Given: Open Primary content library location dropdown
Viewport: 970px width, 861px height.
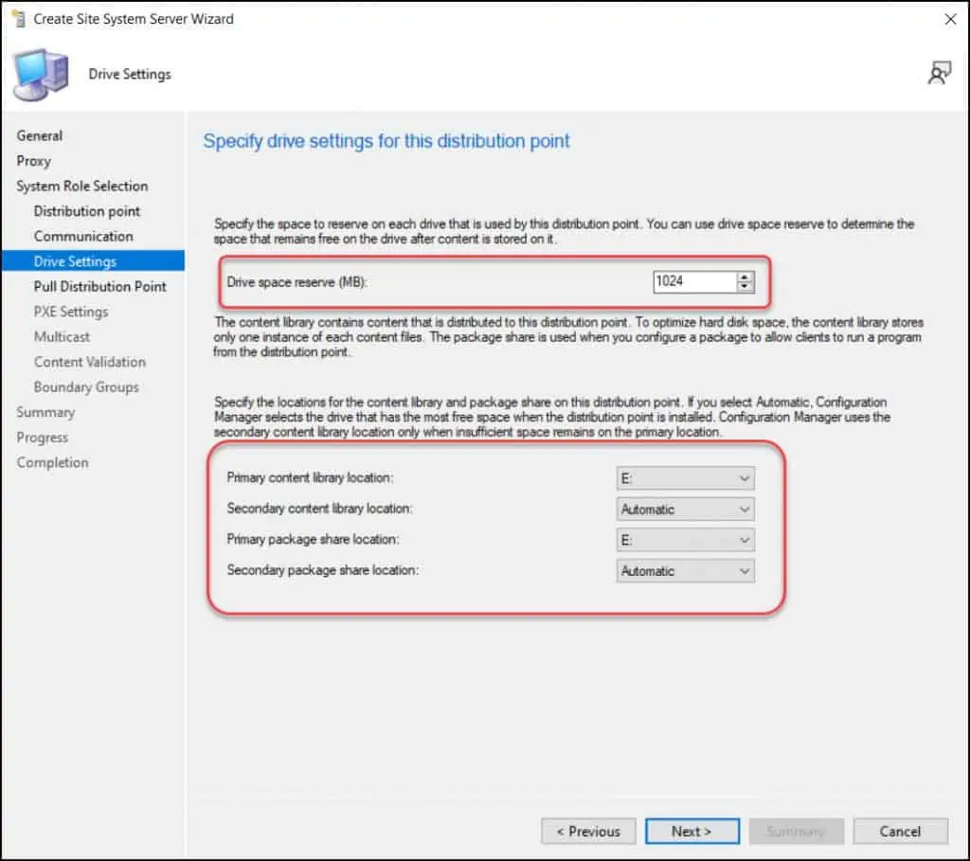Looking at the screenshot, I should [685, 478].
